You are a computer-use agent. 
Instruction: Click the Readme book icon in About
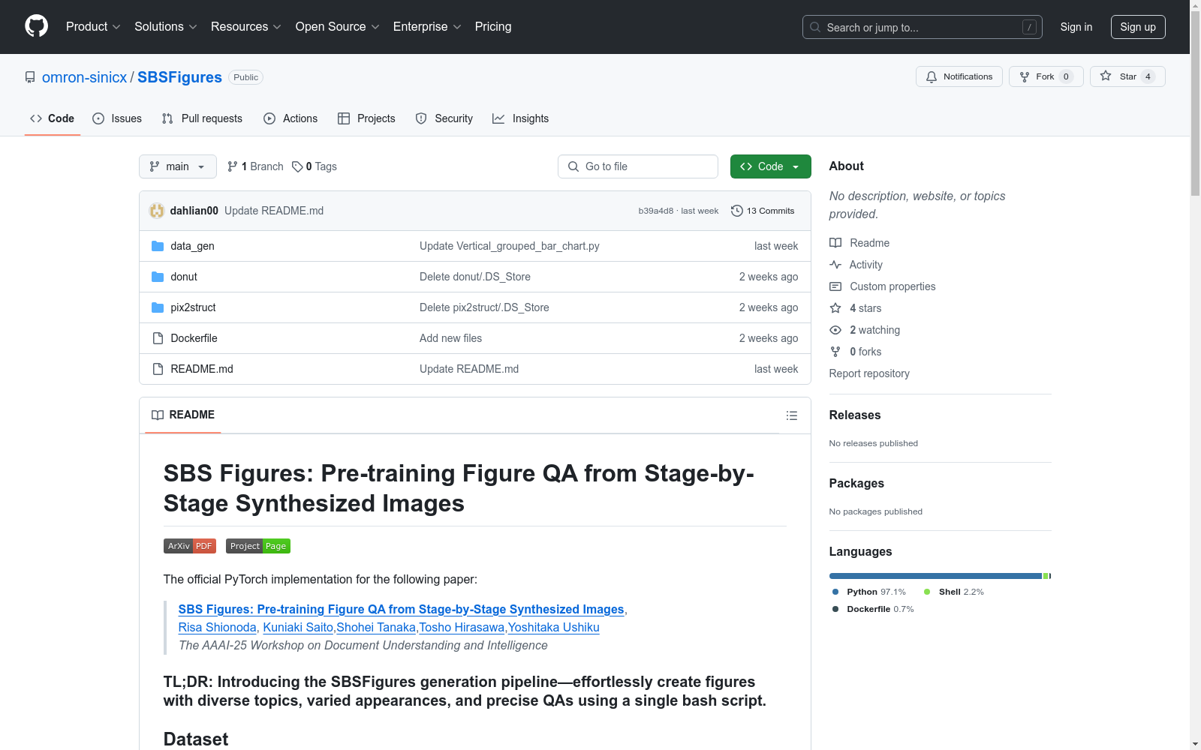pos(835,243)
